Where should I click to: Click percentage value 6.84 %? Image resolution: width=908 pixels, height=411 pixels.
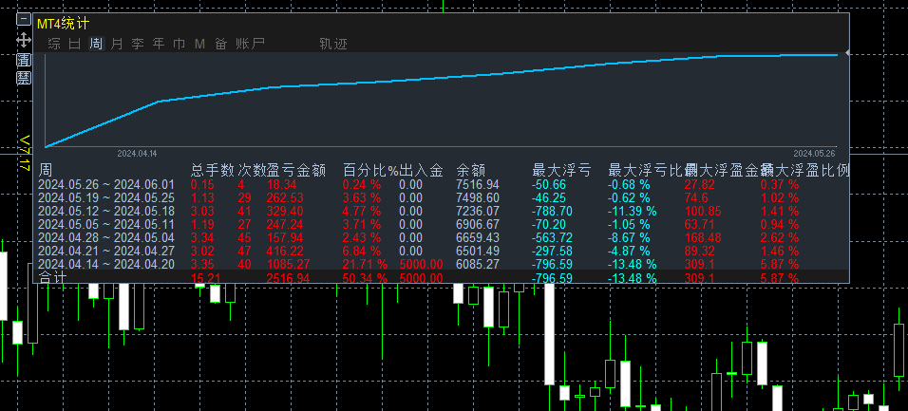pyautogui.click(x=362, y=251)
